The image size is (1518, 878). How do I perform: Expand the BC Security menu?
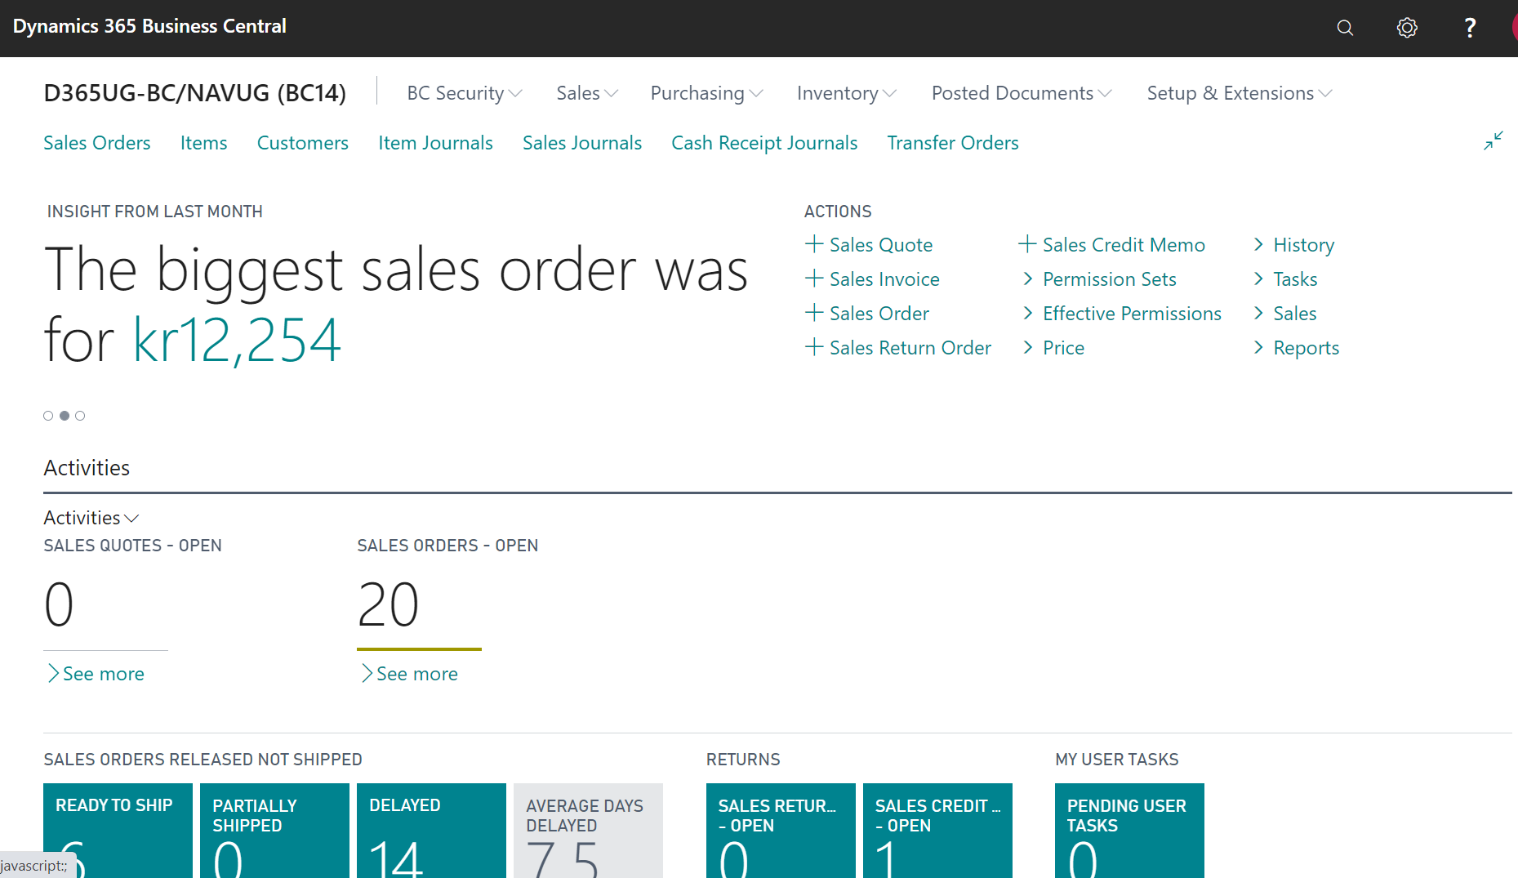pyautogui.click(x=465, y=93)
